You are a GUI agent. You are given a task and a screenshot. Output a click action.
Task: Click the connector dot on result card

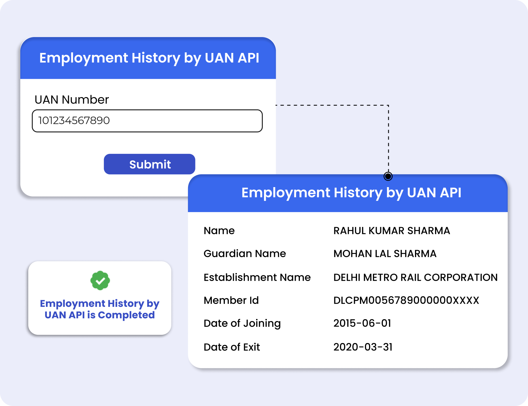[388, 176]
